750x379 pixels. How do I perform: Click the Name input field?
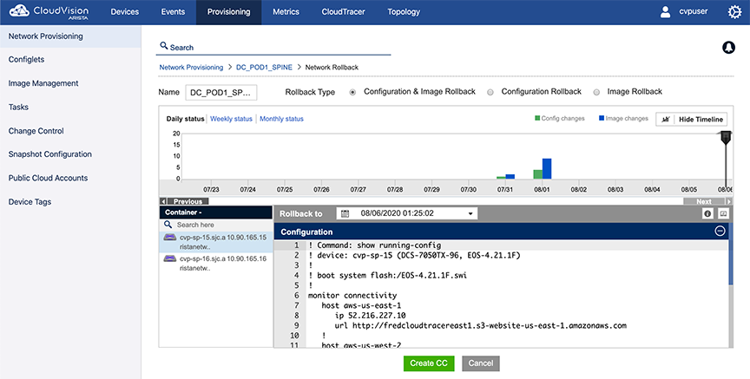tap(221, 92)
